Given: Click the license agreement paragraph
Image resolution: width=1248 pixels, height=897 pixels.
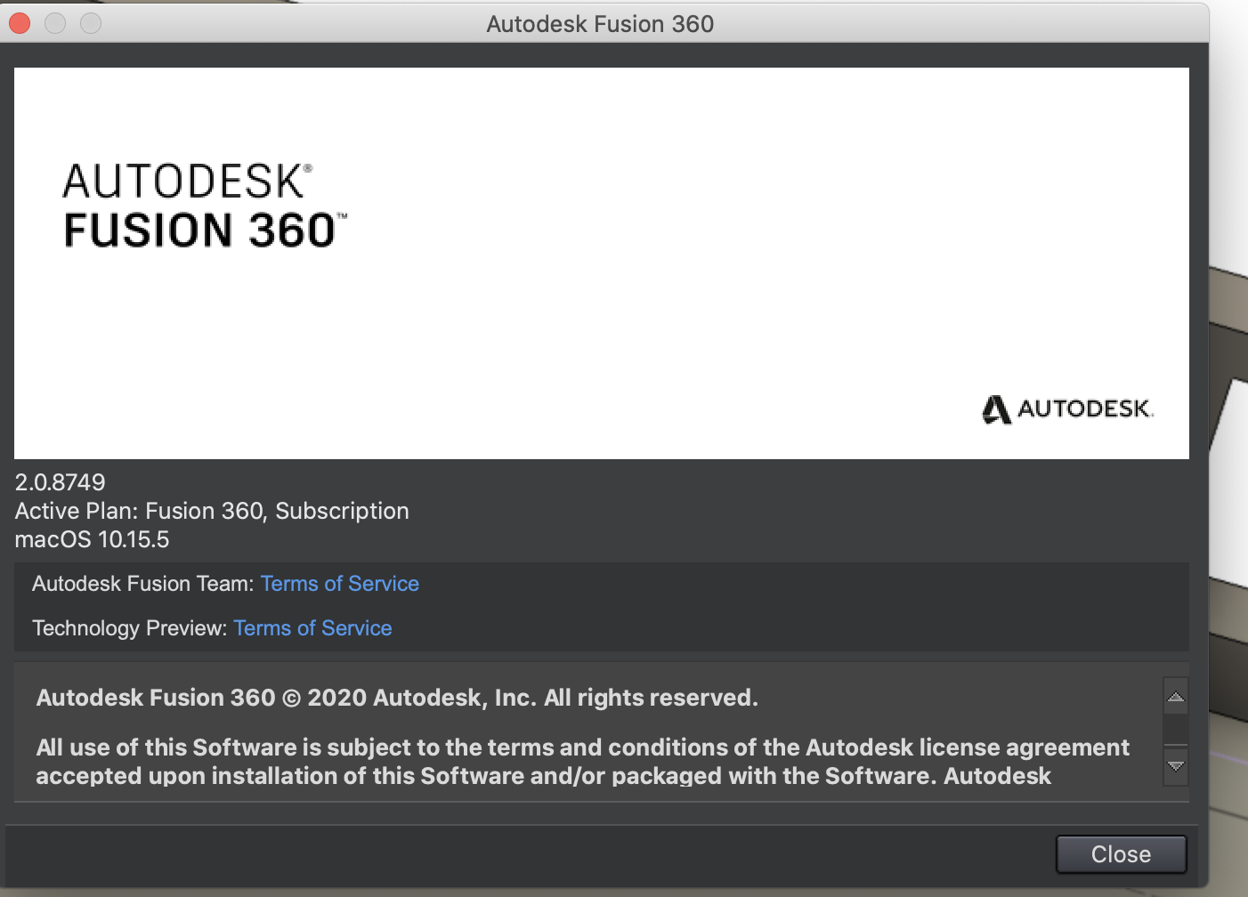Looking at the screenshot, I should (579, 761).
